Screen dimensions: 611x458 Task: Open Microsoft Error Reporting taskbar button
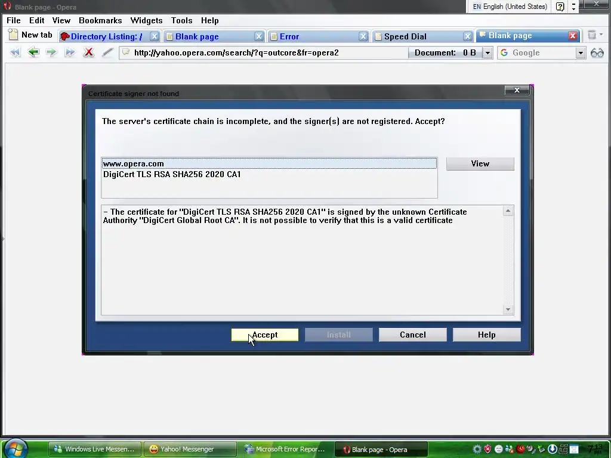click(285, 449)
